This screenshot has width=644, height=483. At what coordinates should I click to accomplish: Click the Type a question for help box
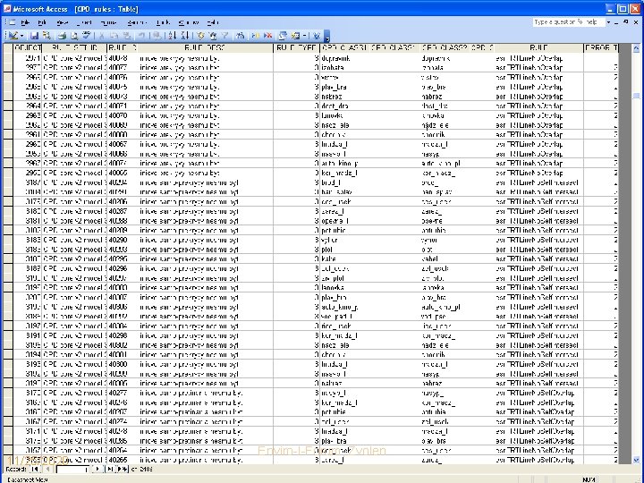tap(569, 22)
